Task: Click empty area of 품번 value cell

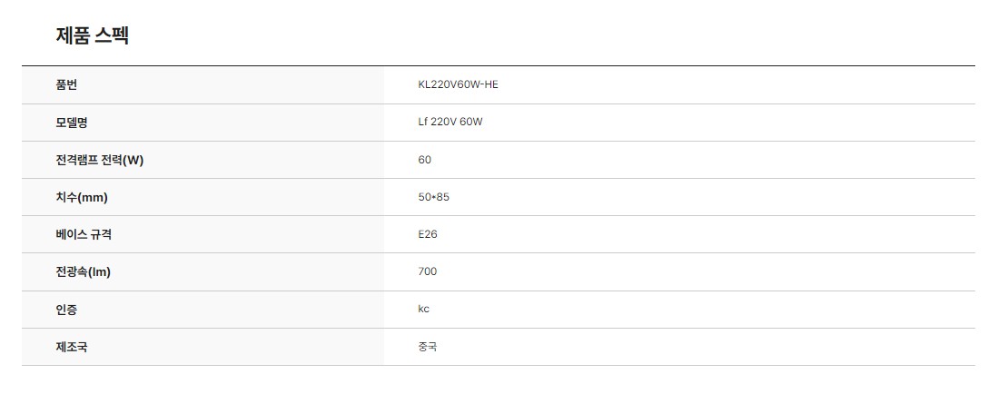Action: 732,84
